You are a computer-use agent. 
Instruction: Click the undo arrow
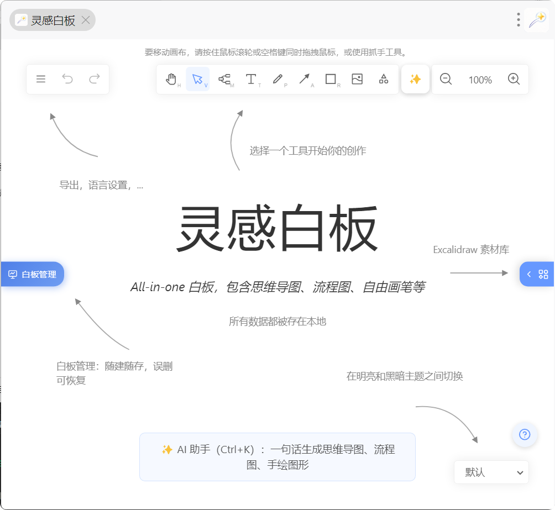tap(67, 79)
